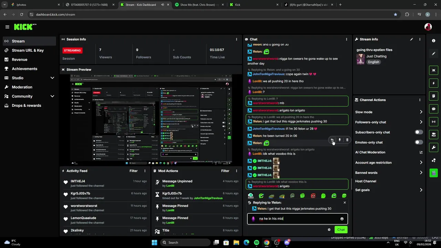Toggle the stream preview panel icon

click(433, 70)
